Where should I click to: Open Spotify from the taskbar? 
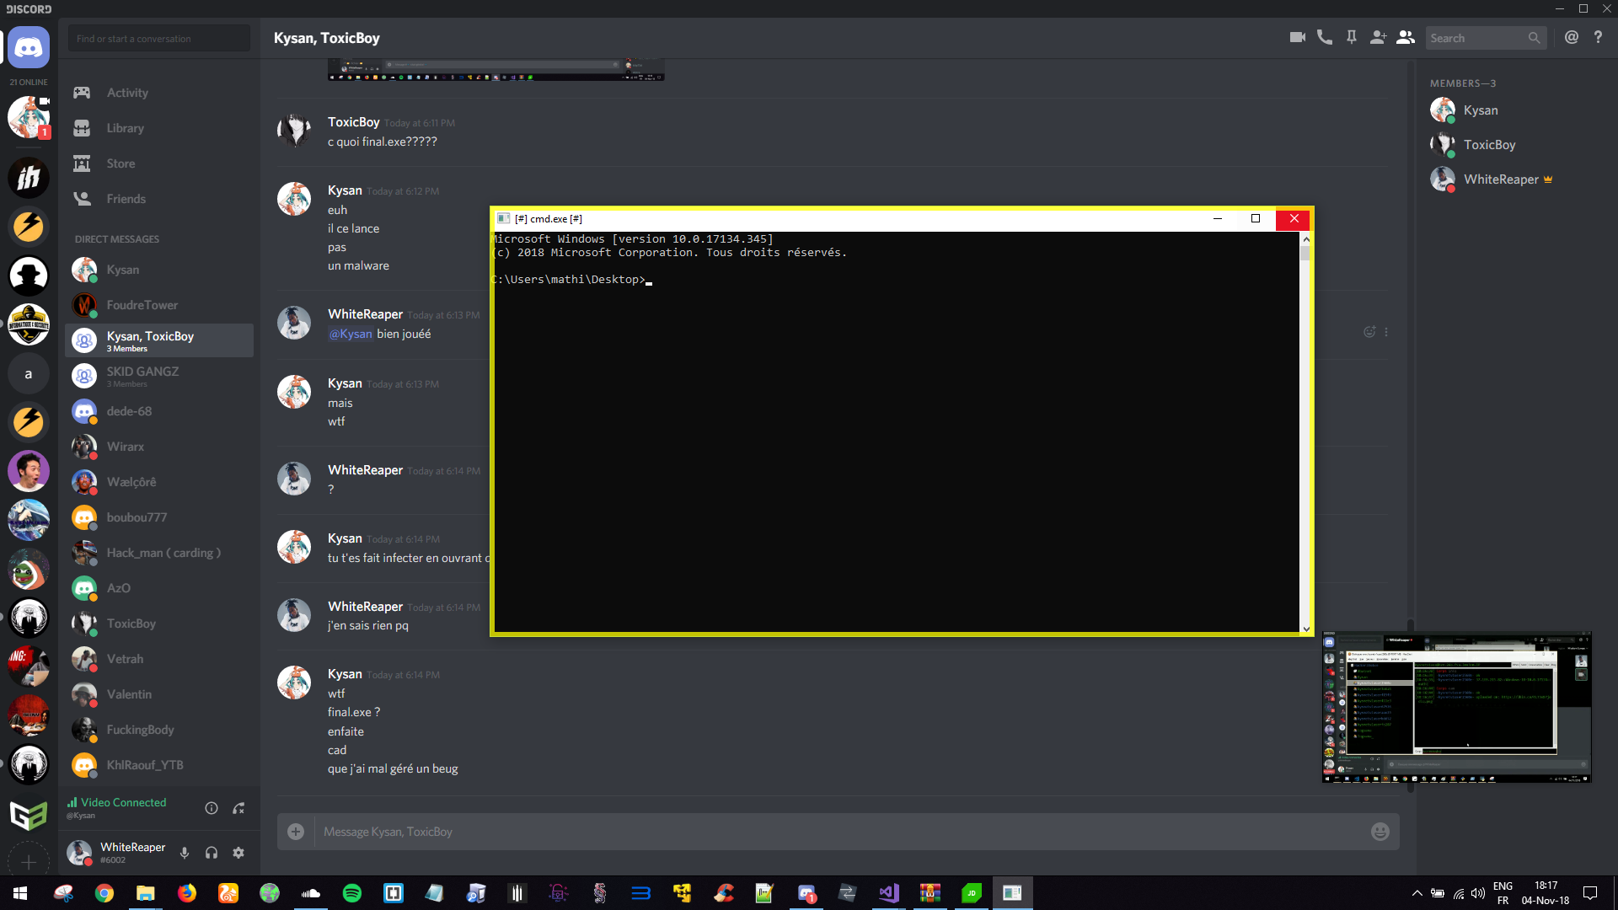click(x=352, y=893)
